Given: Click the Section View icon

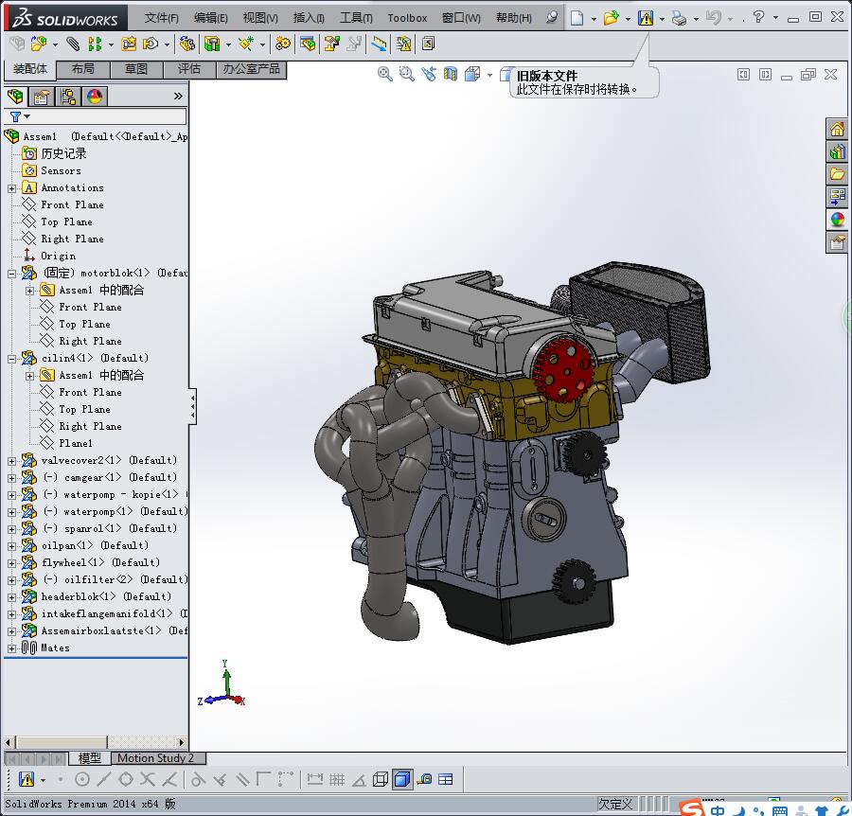Looking at the screenshot, I should (451, 74).
